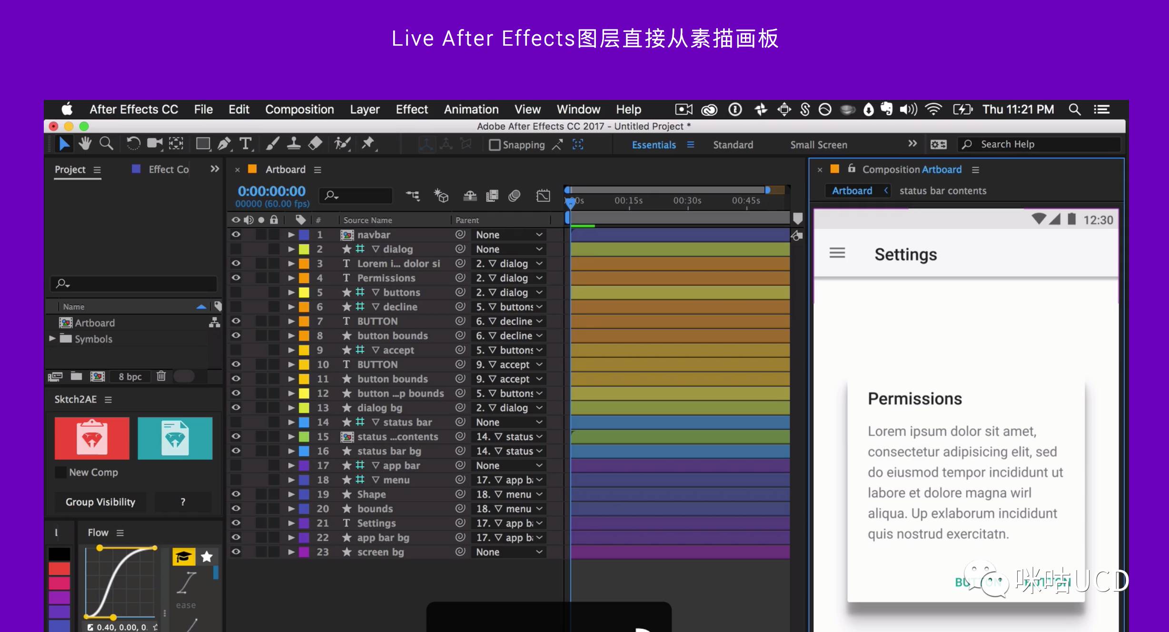Select the Selection arrow tool
The height and width of the screenshot is (632, 1169).
coord(64,144)
